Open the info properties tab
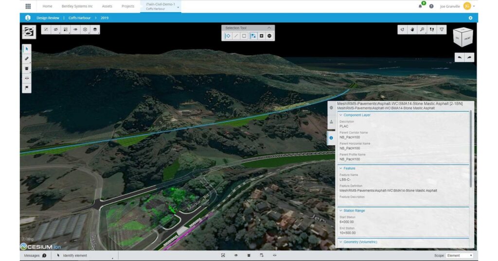 click(331, 138)
